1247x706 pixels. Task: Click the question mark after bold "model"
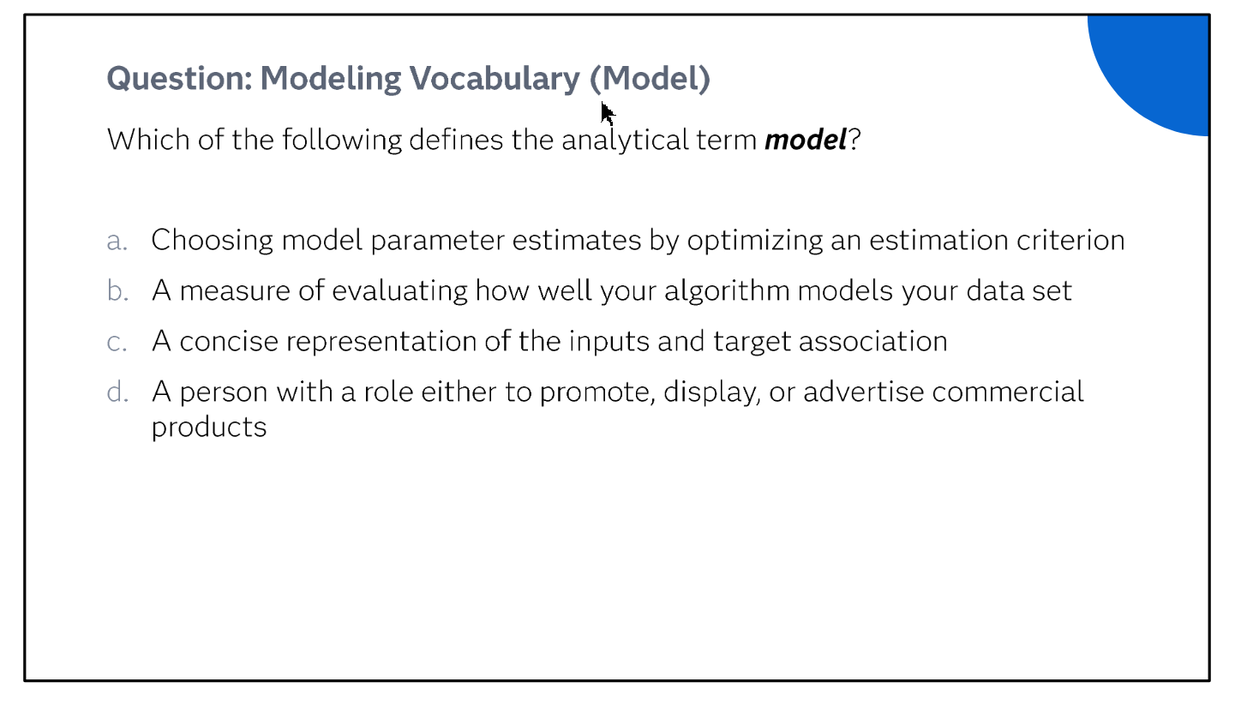tap(854, 139)
